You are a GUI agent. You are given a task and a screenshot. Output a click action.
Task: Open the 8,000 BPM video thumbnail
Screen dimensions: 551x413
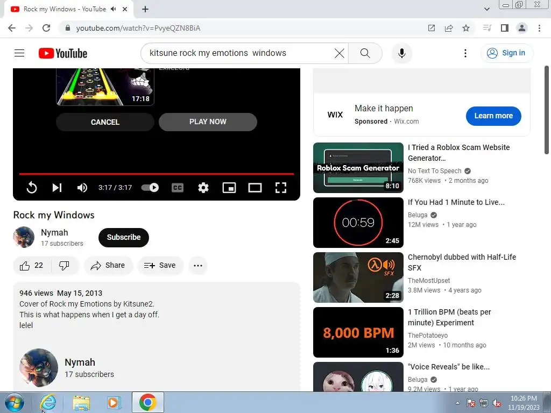click(358, 332)
